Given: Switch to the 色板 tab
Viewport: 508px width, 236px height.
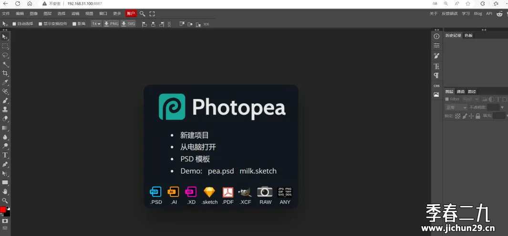Looking at the screenshot, I should 468,36.
